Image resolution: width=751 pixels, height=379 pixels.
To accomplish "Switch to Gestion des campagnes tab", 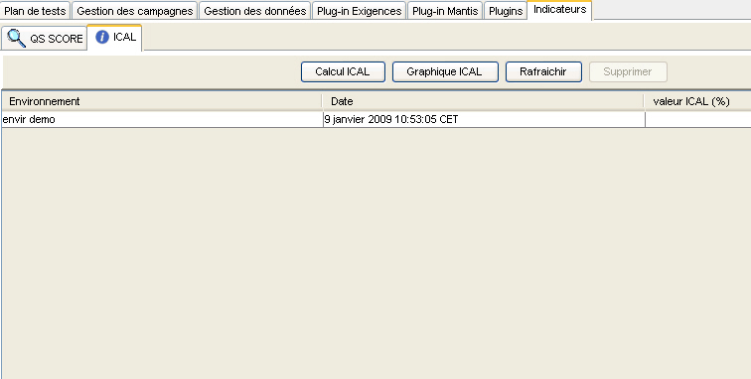I will [x=135, y=11].
